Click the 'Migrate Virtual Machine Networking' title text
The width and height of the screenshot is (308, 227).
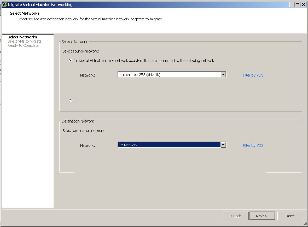tap(40, 5)
